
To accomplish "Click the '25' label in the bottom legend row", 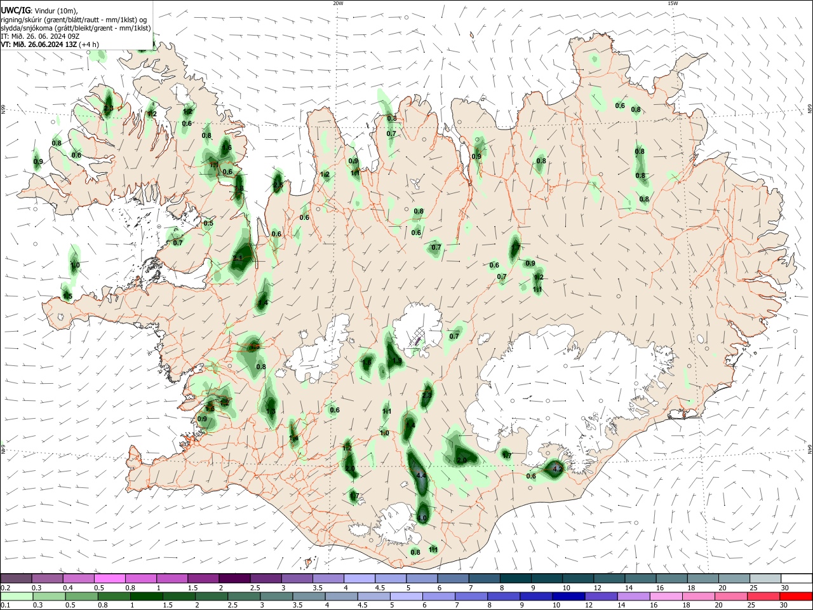I will (x=751, y=606).
